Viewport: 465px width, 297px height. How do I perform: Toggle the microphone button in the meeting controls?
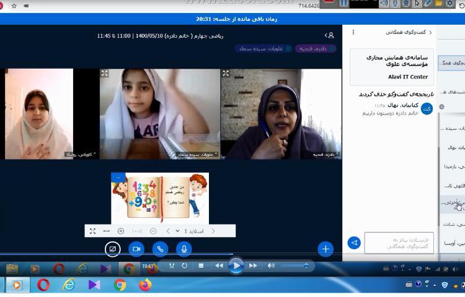[x=183, y=249]
